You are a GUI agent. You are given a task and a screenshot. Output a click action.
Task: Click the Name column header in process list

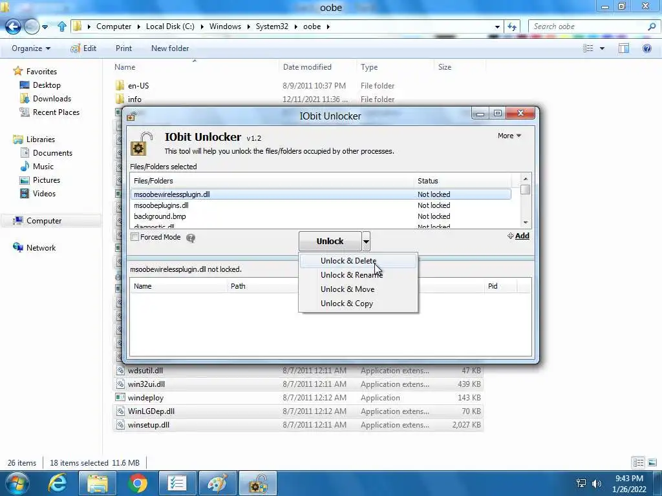pos(178,286)
